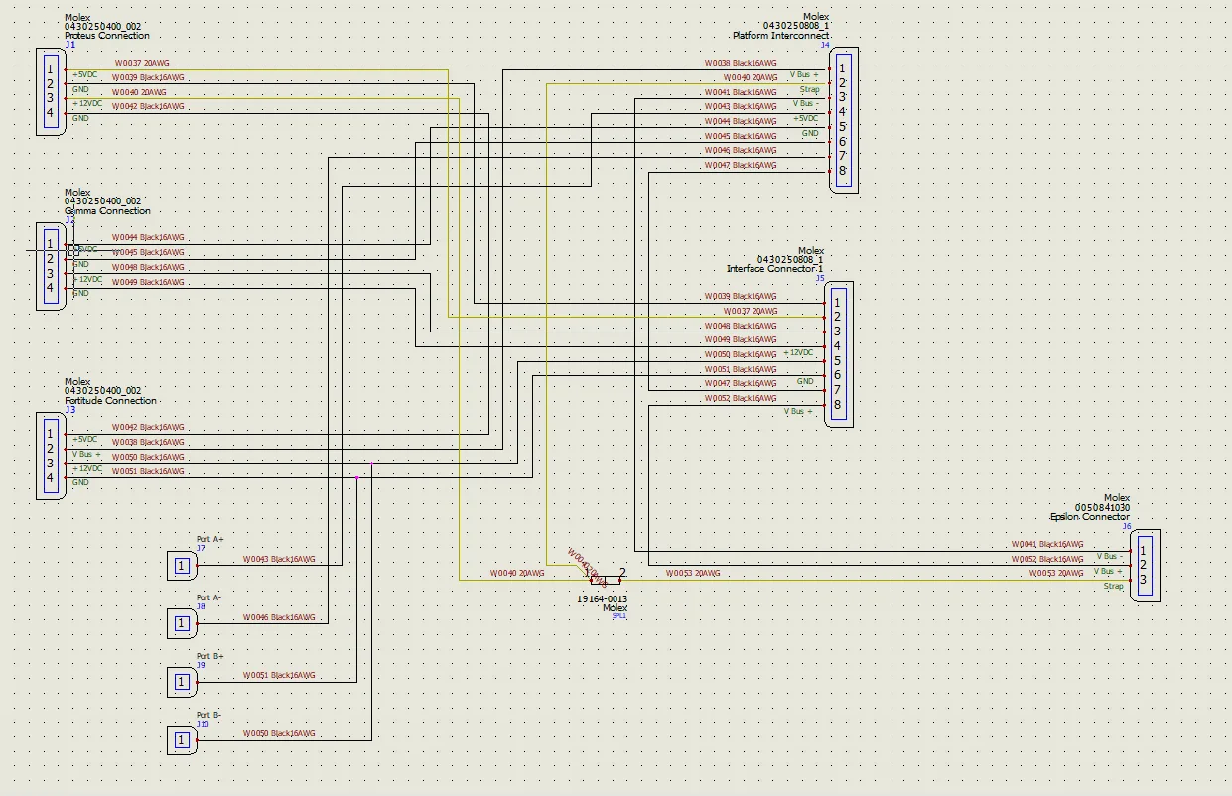
Task: Click the '19164-0013' splice part number
Action: (x=602, y=599)
